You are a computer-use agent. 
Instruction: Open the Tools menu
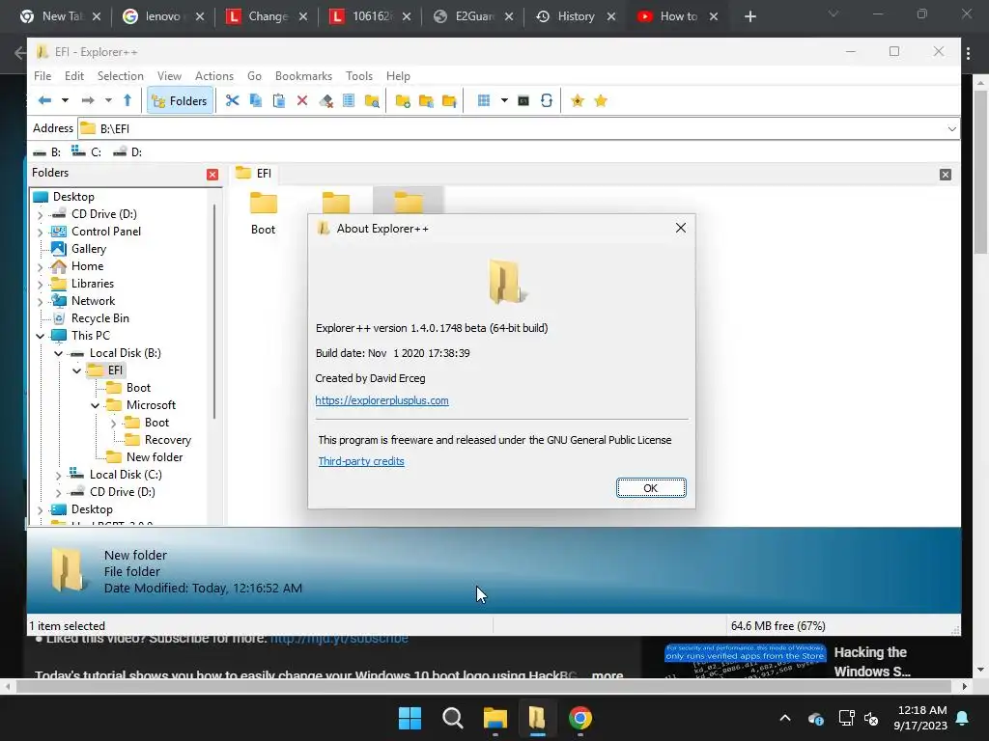[359, 75]
